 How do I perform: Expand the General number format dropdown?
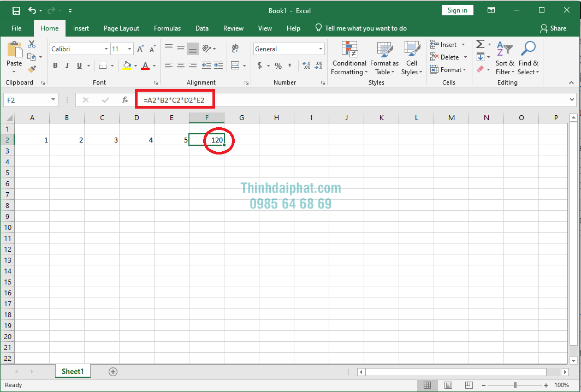tap(321, 49)
